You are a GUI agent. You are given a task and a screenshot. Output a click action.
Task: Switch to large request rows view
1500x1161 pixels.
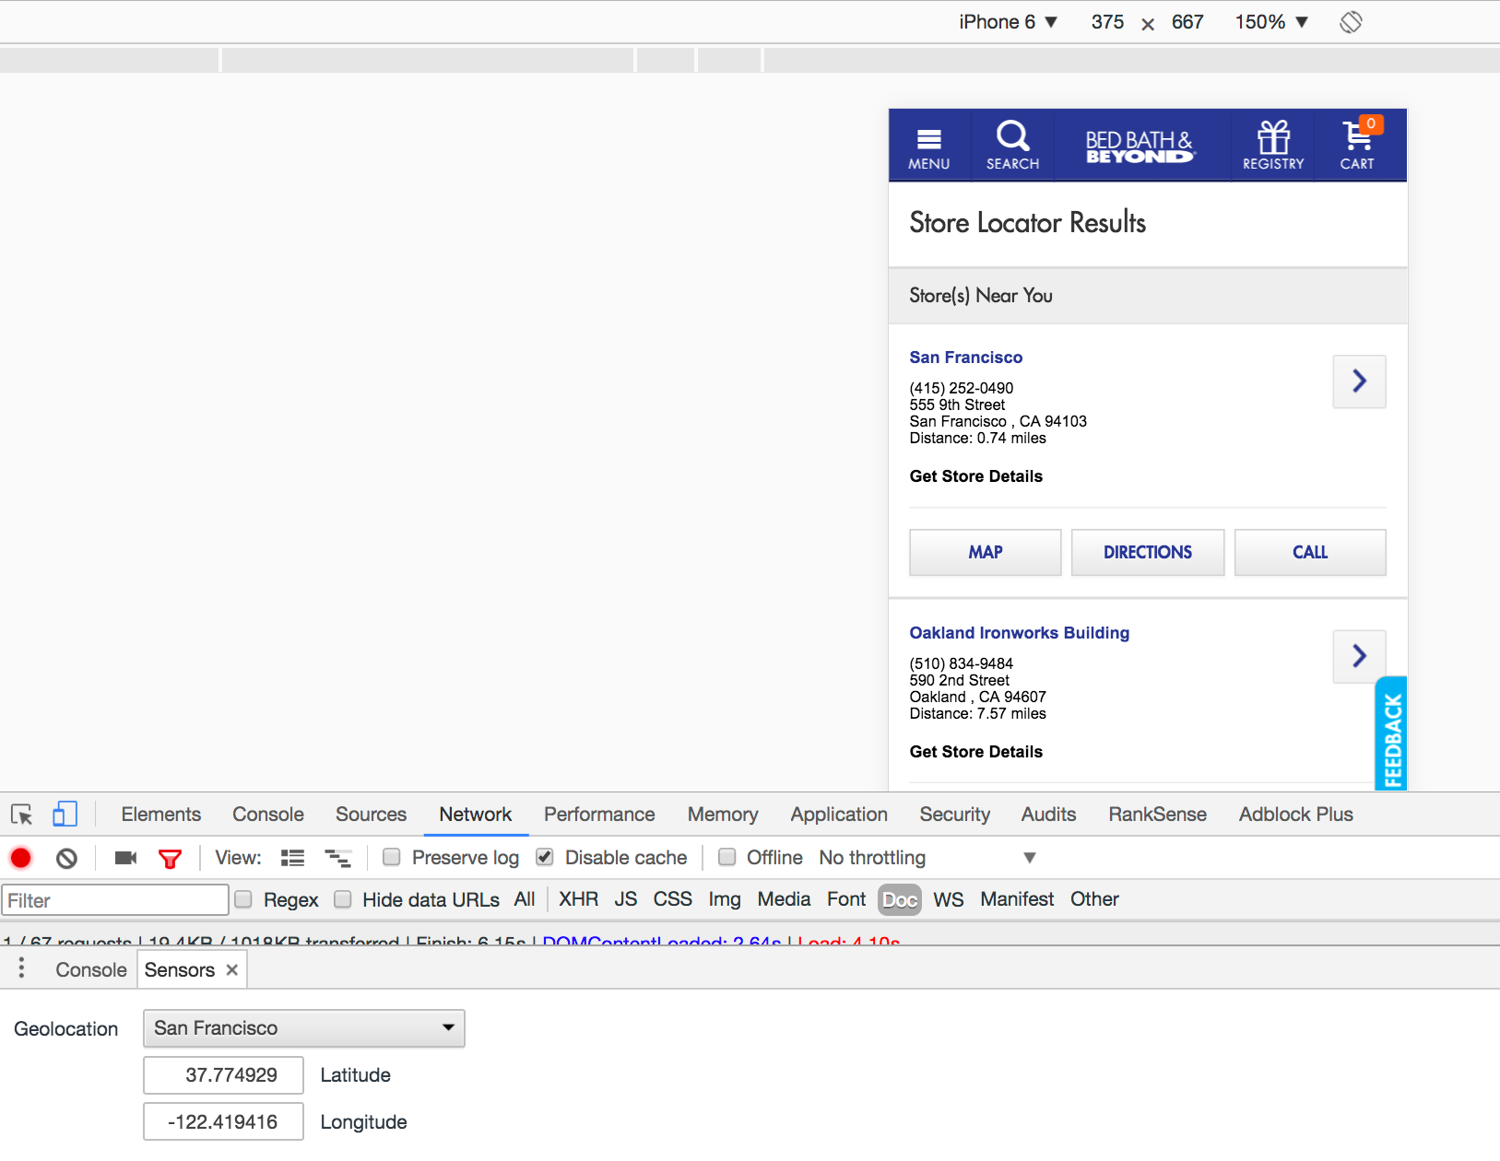[292, 858]
